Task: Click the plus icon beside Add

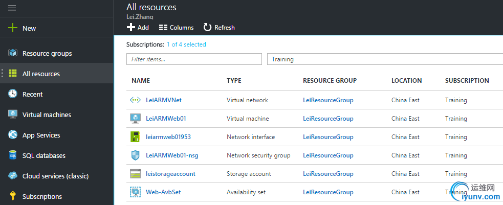Action: coord(130,28)
